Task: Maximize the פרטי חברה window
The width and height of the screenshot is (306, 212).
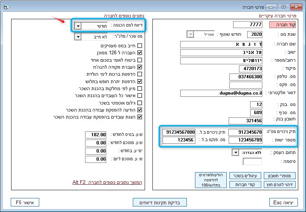Action: coord(283,7)
